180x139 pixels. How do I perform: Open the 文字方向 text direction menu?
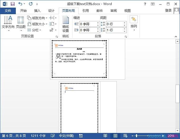tap(8, 23)
